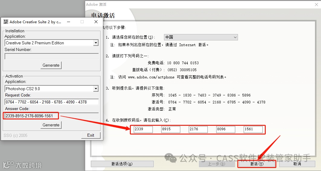Close the Adobe Creative Suite 2 keygen window

[x=96, y=22]
